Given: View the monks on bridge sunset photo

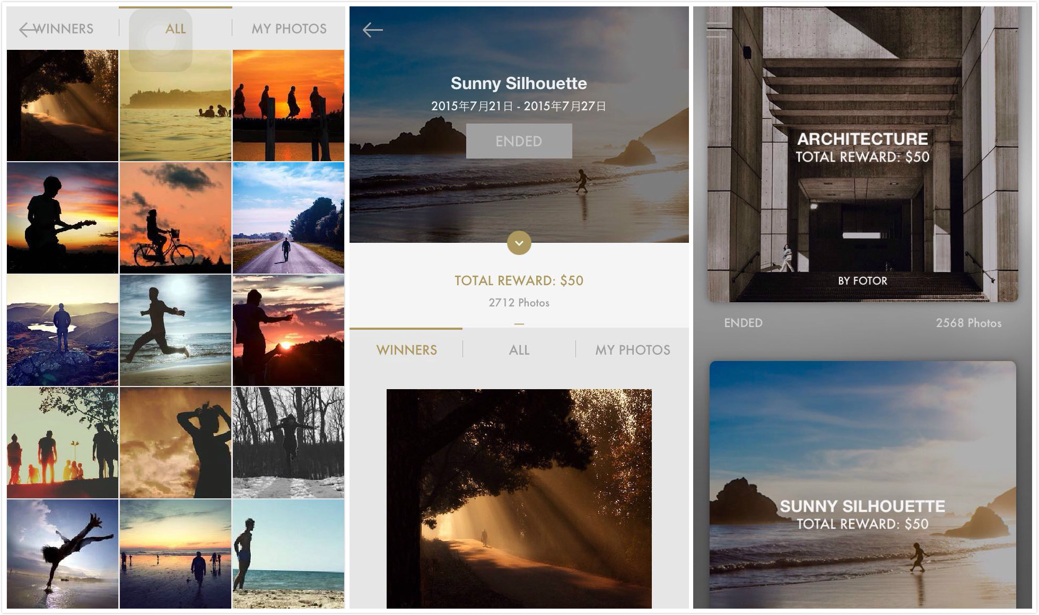Looking at the screenshot, I should [289, 106].
